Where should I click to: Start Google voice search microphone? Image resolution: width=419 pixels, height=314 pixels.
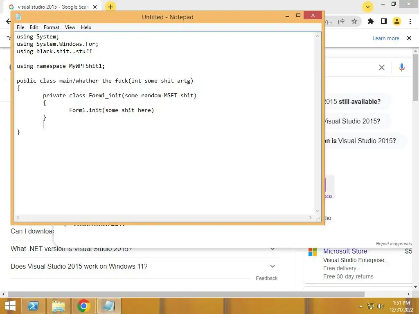402,67
